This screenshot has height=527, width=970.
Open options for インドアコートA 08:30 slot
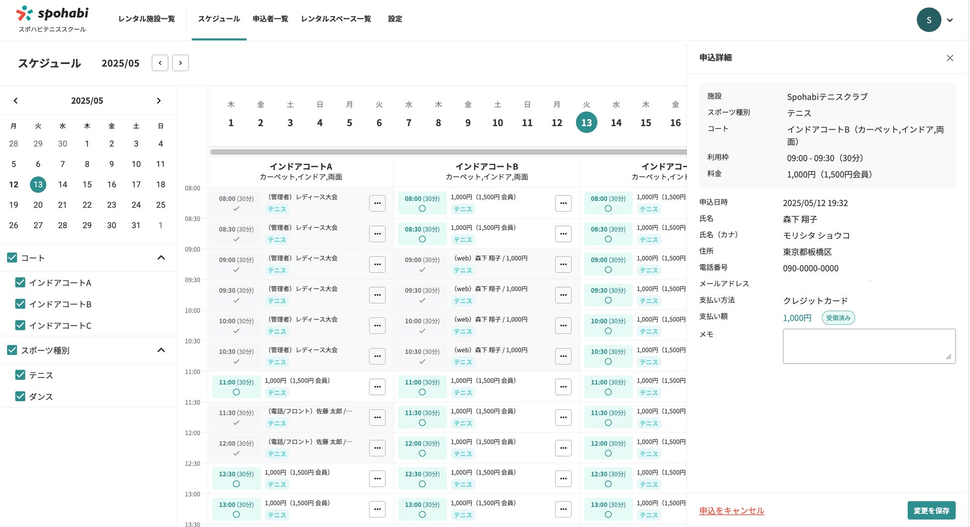(377, 234)
